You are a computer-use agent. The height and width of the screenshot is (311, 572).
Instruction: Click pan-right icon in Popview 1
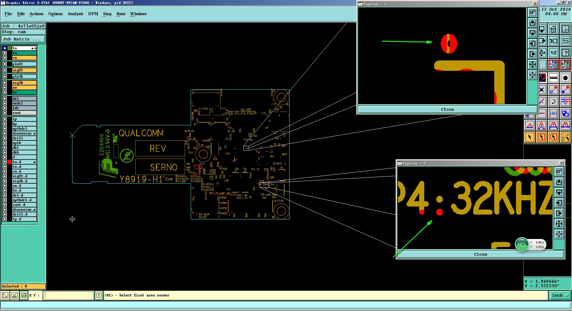532,54
